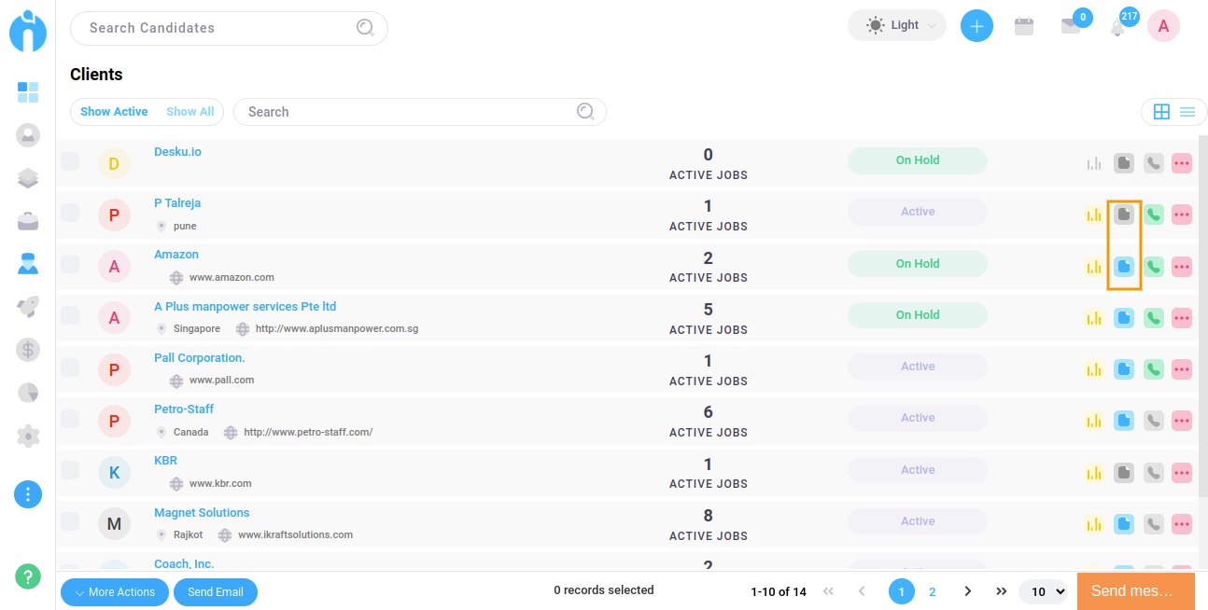Screen dimensions: 1208x610
Task: Open the green help question mark
Action: pos(28,576)
